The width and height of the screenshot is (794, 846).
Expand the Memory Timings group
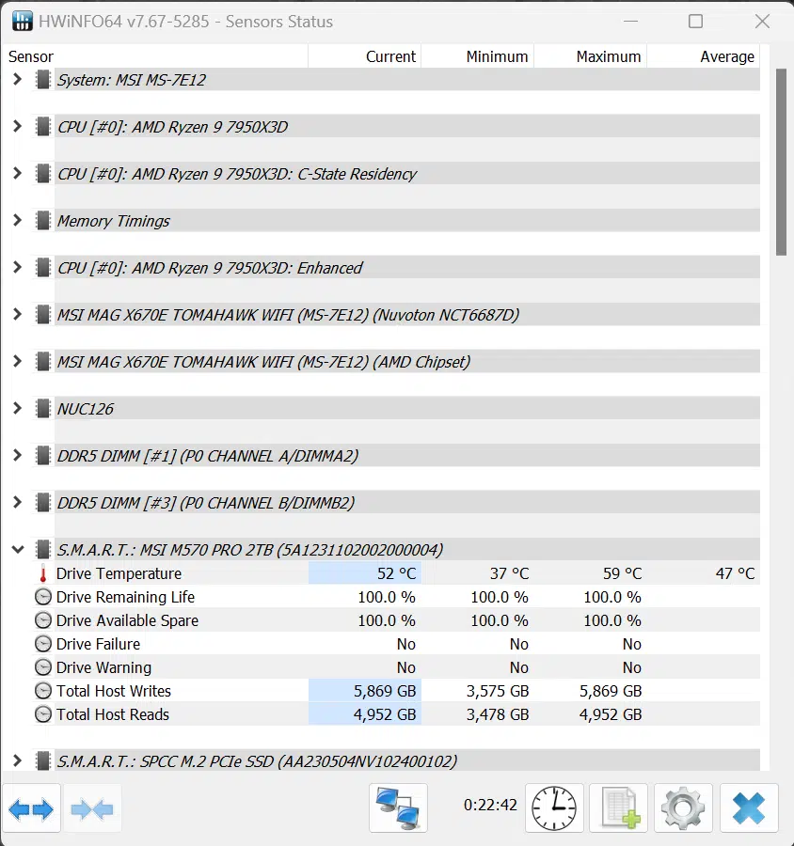17,221
